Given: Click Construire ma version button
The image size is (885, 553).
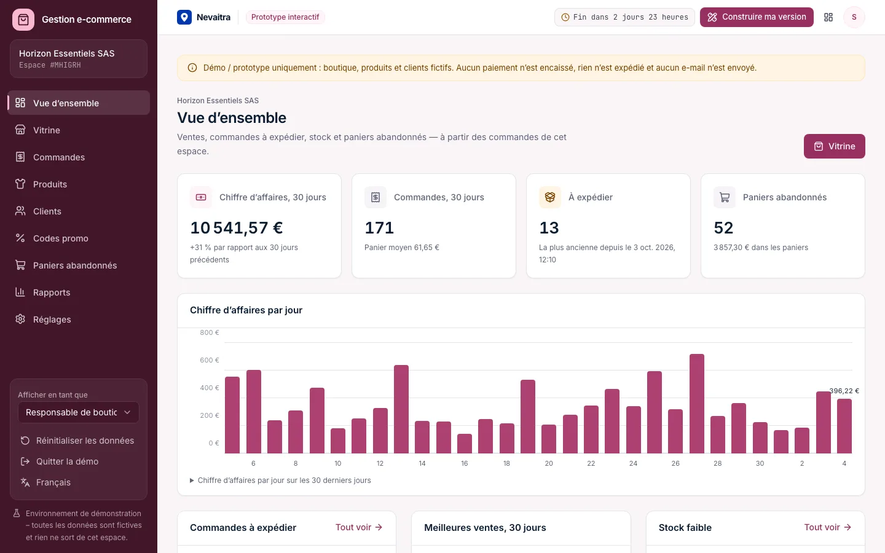Looking at the screenshot, I should (757, 17).
